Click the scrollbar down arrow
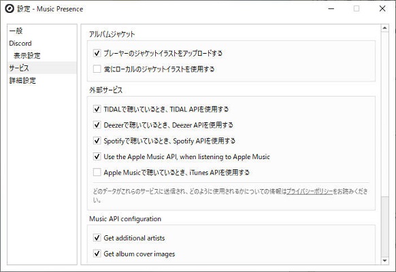Screen dimensions: 396x272 [x=384, y=260]
